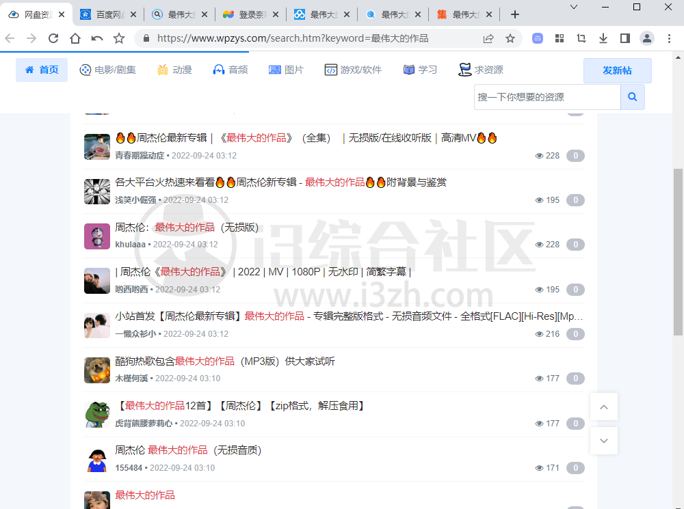This screenshot has height=509, width=684.
Task: Click the 发新帖 button
Action: coord(617,70)
